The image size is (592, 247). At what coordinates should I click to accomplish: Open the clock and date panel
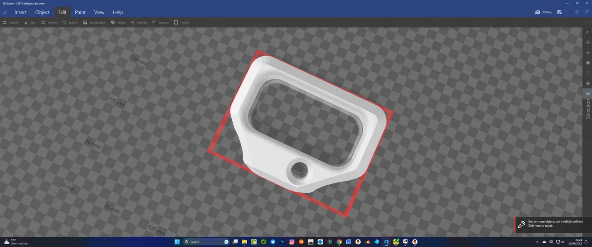coord(575,242)
